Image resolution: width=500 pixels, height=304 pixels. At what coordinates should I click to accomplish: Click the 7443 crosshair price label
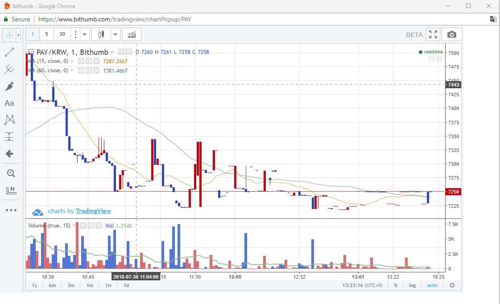click(x=454, y=84)
